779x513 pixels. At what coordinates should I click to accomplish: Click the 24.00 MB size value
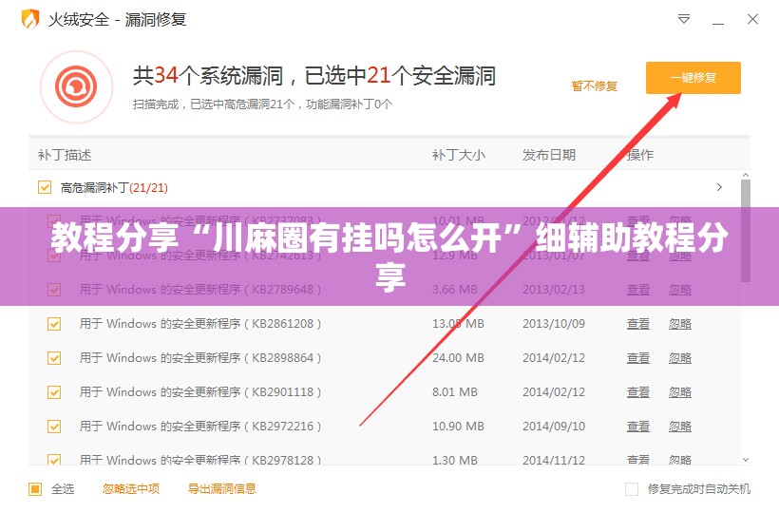458,358
